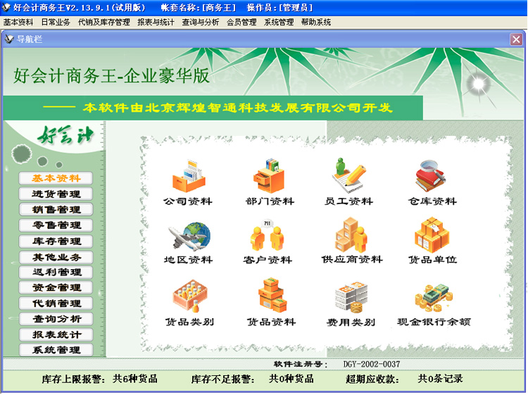The width and height of the screenshot is (528, 395).
Task: Click the 库存不足报警 status label
Action: [x=222, y=380]
